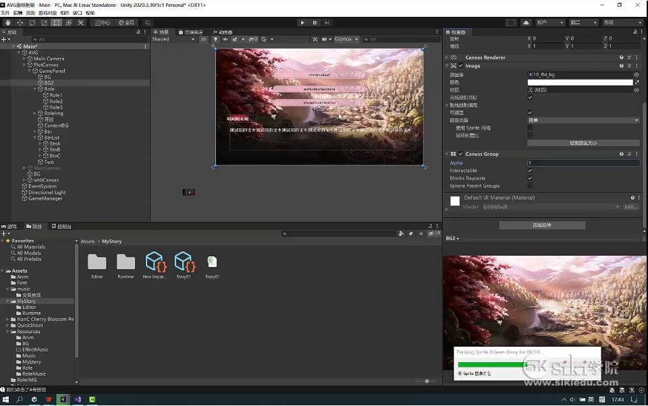Screen dimensions: 648x406
Task: Click the Add Component button
Action: pos(542,225)
